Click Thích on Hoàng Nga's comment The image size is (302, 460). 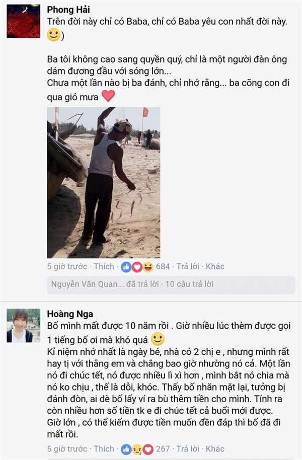104,449
